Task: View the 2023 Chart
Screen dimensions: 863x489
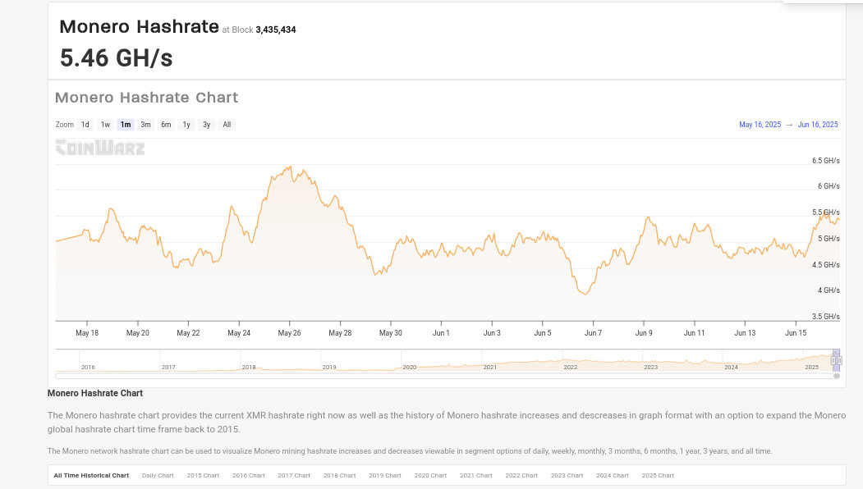Action: [x=567, y=475]
